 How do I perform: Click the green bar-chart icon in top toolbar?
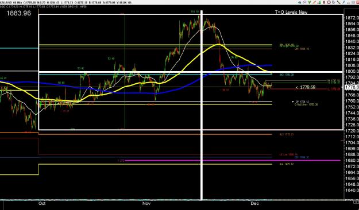[x=319, y=2]
